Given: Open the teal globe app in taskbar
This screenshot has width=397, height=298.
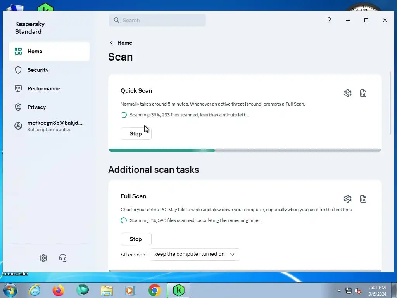Looking at the screenshot, I should pos(83,290).
